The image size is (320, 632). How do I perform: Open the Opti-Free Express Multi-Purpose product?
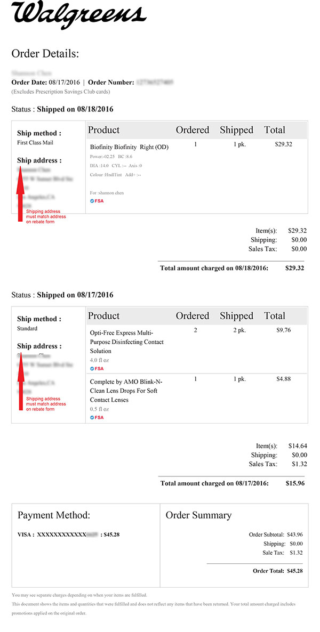pyautogui.click(x=127, y=342)
